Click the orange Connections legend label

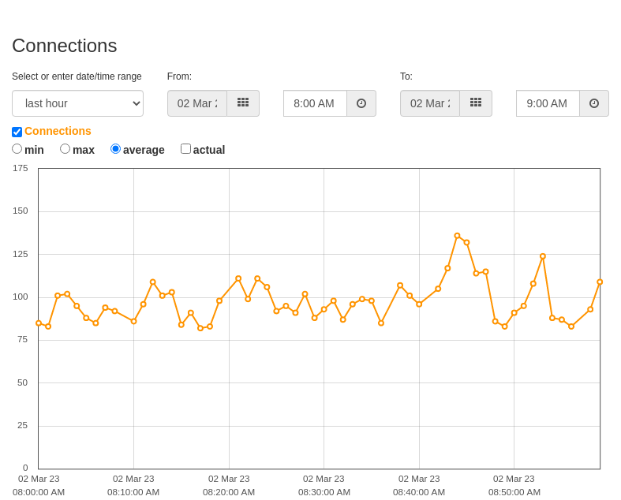[x=58, y=131]
